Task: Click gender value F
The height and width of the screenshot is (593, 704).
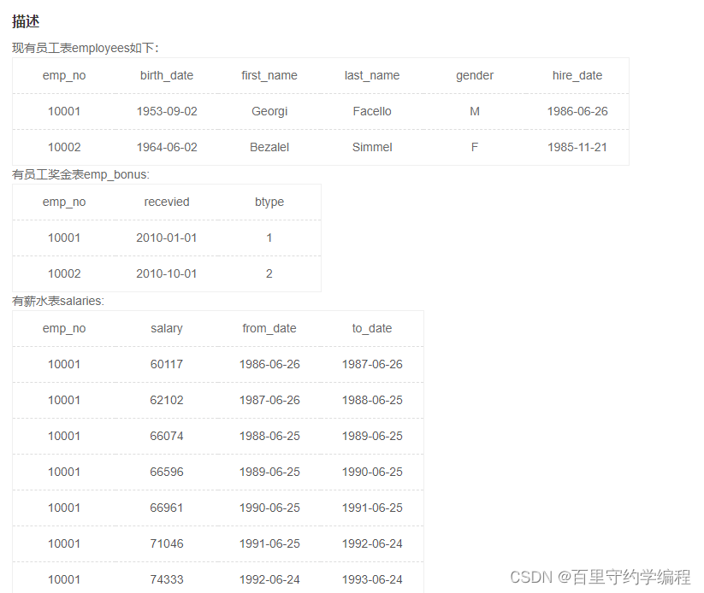Action: coord(475,147)
